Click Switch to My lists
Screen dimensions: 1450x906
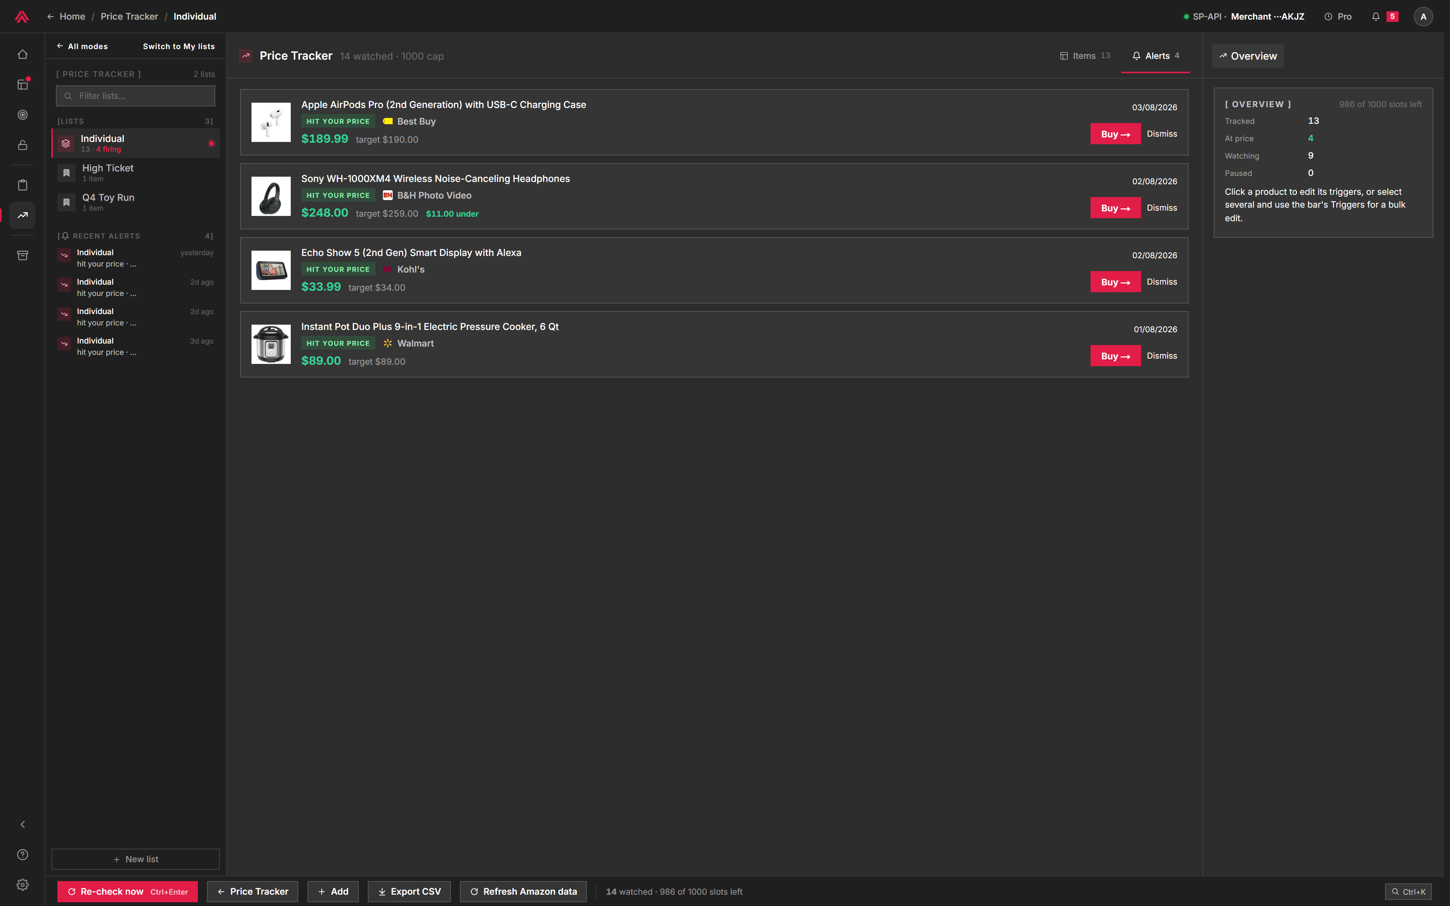[x=179, y=46]
